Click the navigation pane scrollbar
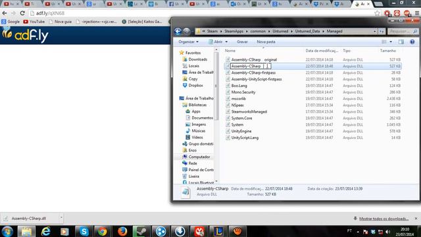Image resolution: width=421 pixels, height=237 pixels. [x=216, y=86]
